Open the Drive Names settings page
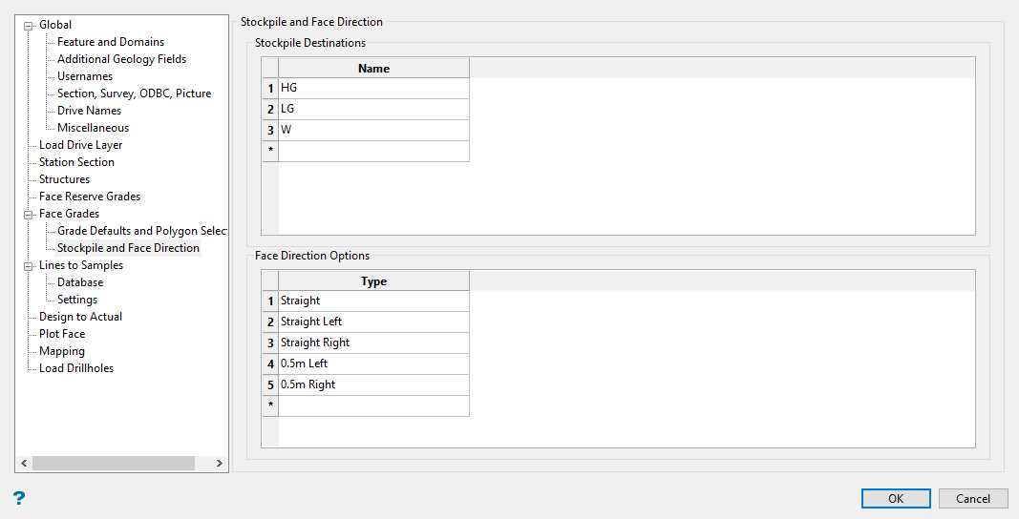The width and height of the screenshot is (1019, 519). (89, 111)
